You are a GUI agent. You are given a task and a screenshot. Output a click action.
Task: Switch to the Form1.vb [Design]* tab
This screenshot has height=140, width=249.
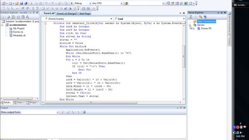67,14
